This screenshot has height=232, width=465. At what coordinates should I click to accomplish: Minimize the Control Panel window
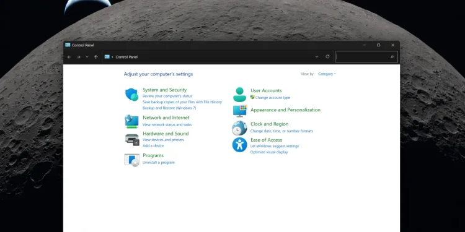364,45
